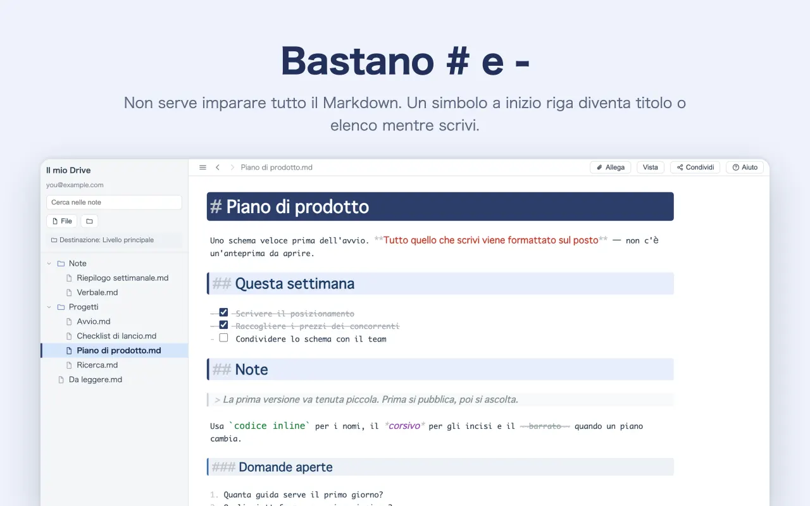
Task: Go back with the left arrow icon
Action: 218,168
